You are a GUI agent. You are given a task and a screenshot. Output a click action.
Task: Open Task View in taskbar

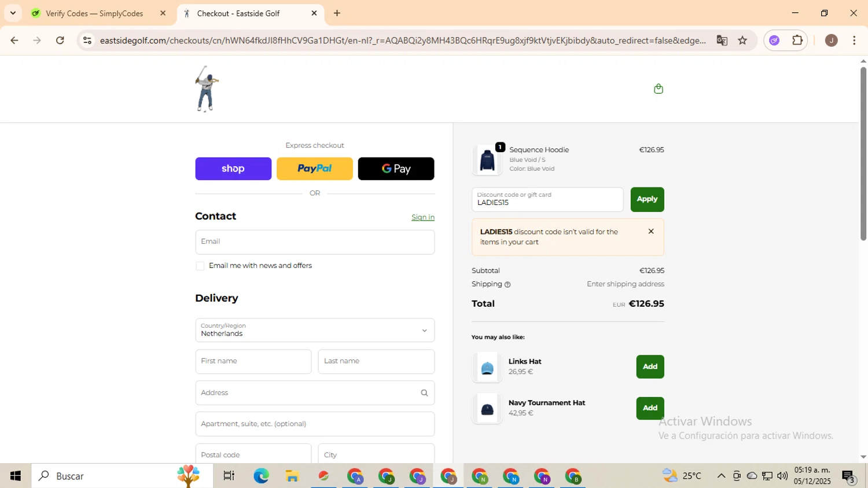point(229,476)
